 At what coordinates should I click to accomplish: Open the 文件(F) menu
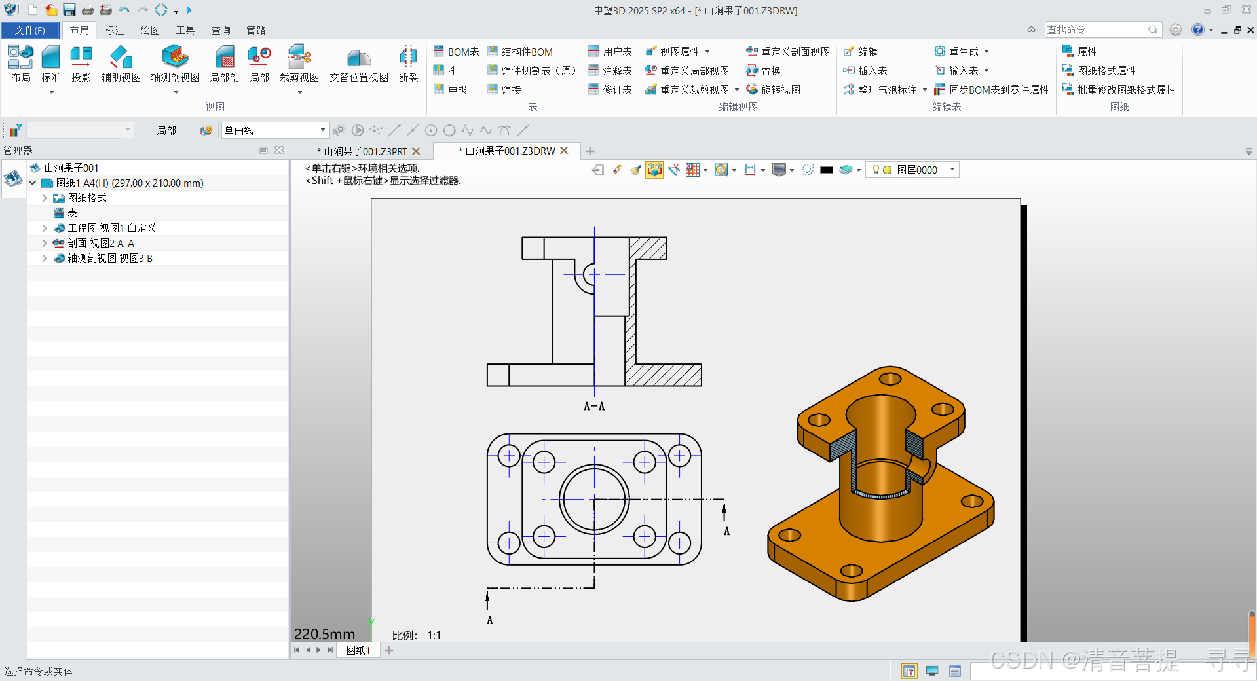click(x=30, y=30)
